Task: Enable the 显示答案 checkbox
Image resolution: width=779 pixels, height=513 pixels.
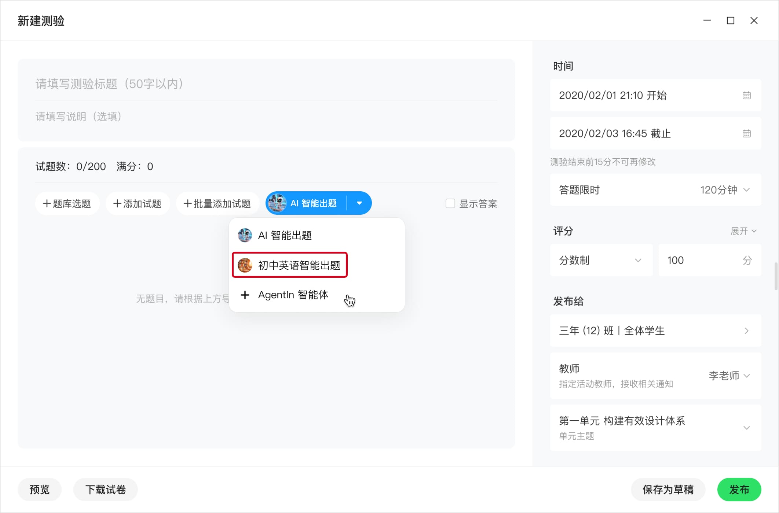Action: [450, 203]
